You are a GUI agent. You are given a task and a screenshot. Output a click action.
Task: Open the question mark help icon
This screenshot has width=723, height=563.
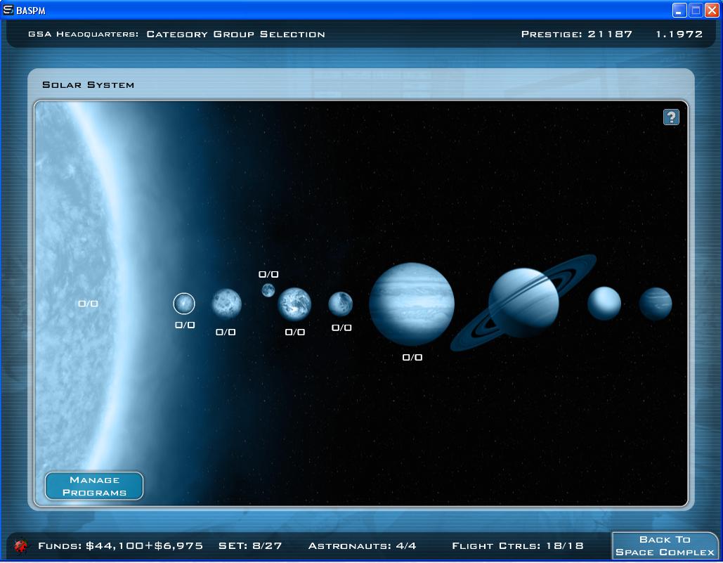point(672,117)
